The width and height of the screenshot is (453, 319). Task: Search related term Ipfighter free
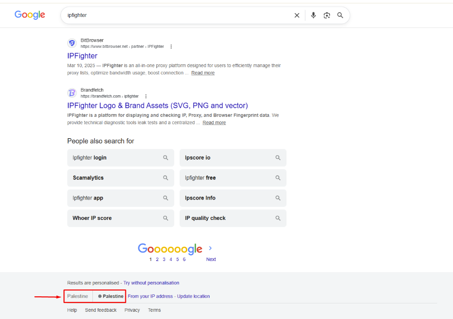pos(233,178)
